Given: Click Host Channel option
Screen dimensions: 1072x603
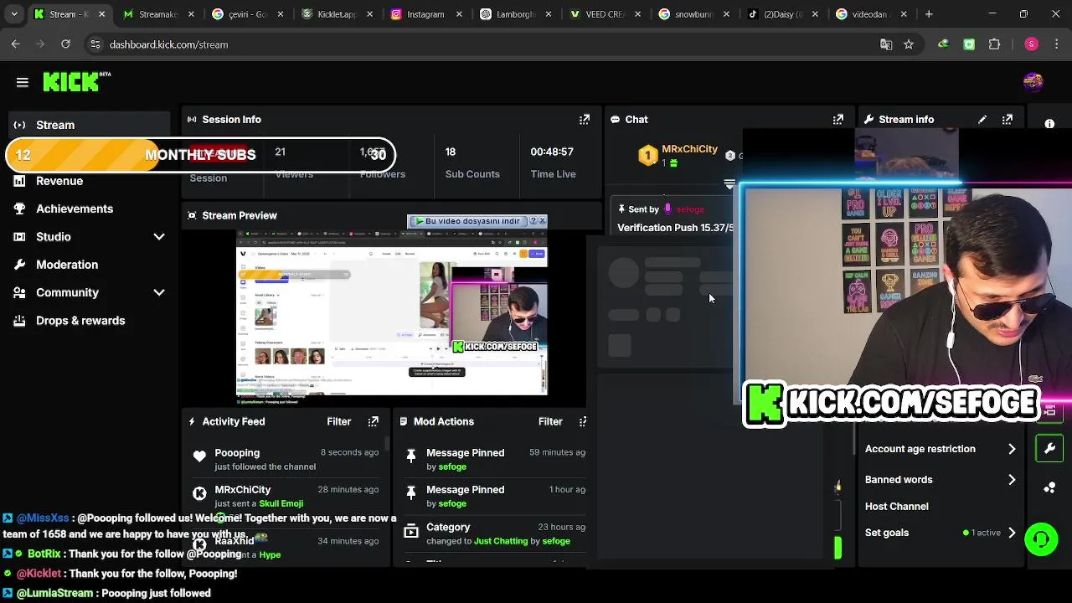Looking at the screenshot, I should [896, 507].
